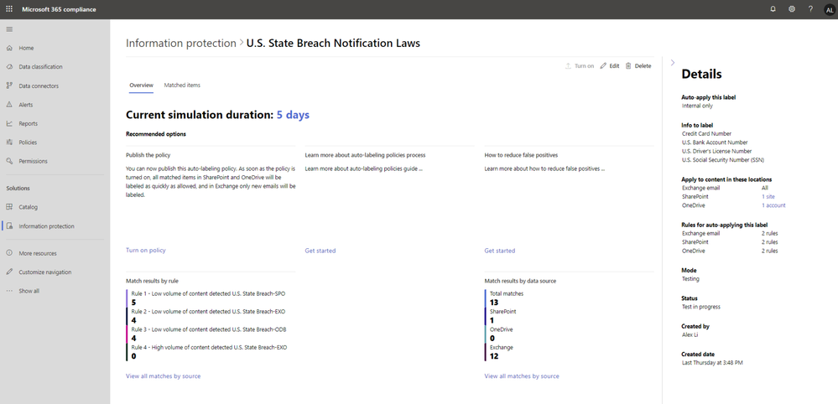Click the 5 days simulation duration

coord(293,115)
